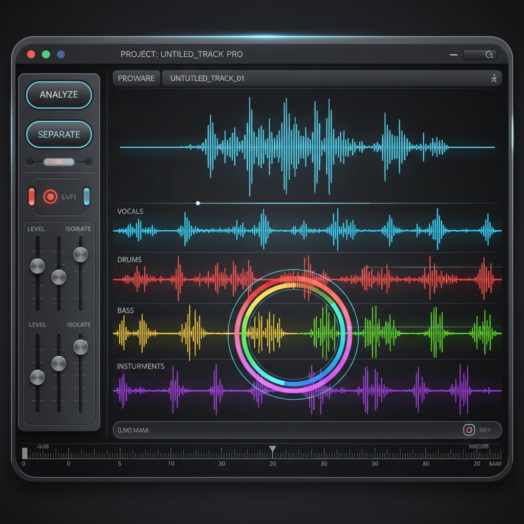This screenshot has height=524, width=524.
Task: Click the fader knob under ISO/RATE label
Action: [80, 255]
